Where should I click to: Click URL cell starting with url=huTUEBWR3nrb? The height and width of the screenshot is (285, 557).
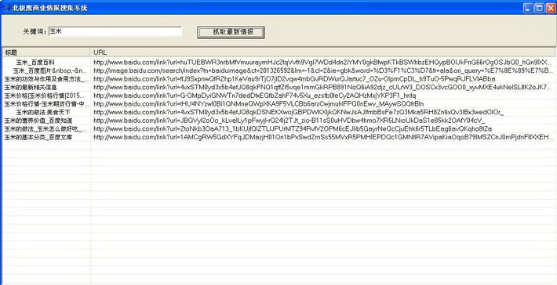point(323,62)
